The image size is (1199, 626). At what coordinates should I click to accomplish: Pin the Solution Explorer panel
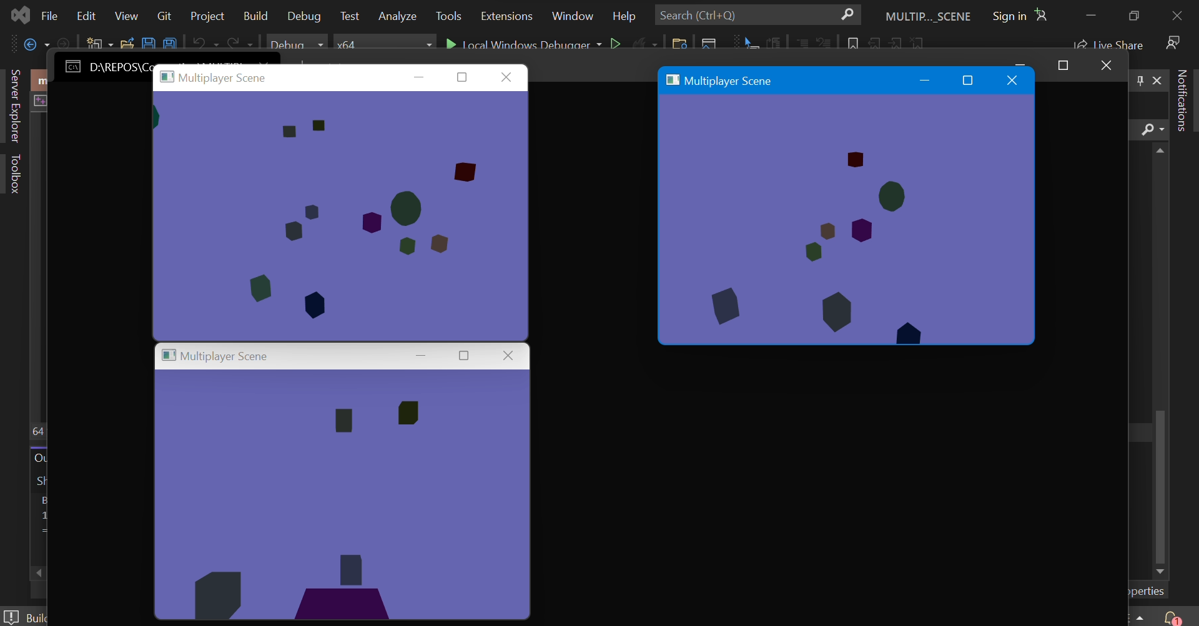[1140, 80]
